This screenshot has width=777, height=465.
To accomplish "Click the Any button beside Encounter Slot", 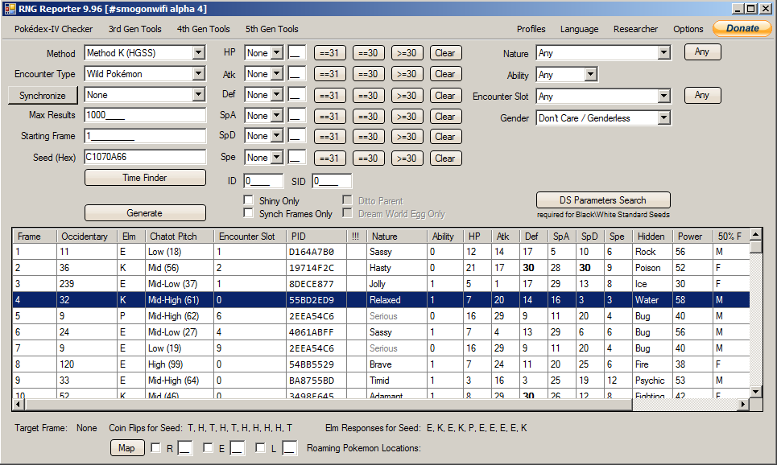I will click(702, 95).
